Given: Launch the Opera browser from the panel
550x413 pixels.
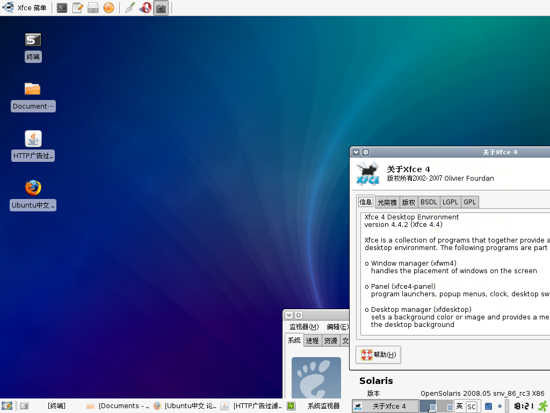Looking at the screenshot, I should [145, 8].
